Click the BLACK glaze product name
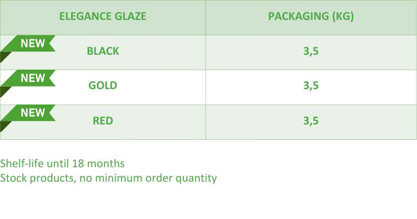 point(103,51)
